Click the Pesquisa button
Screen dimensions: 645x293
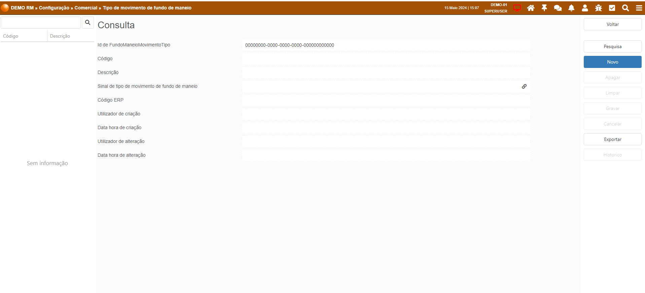612,46
